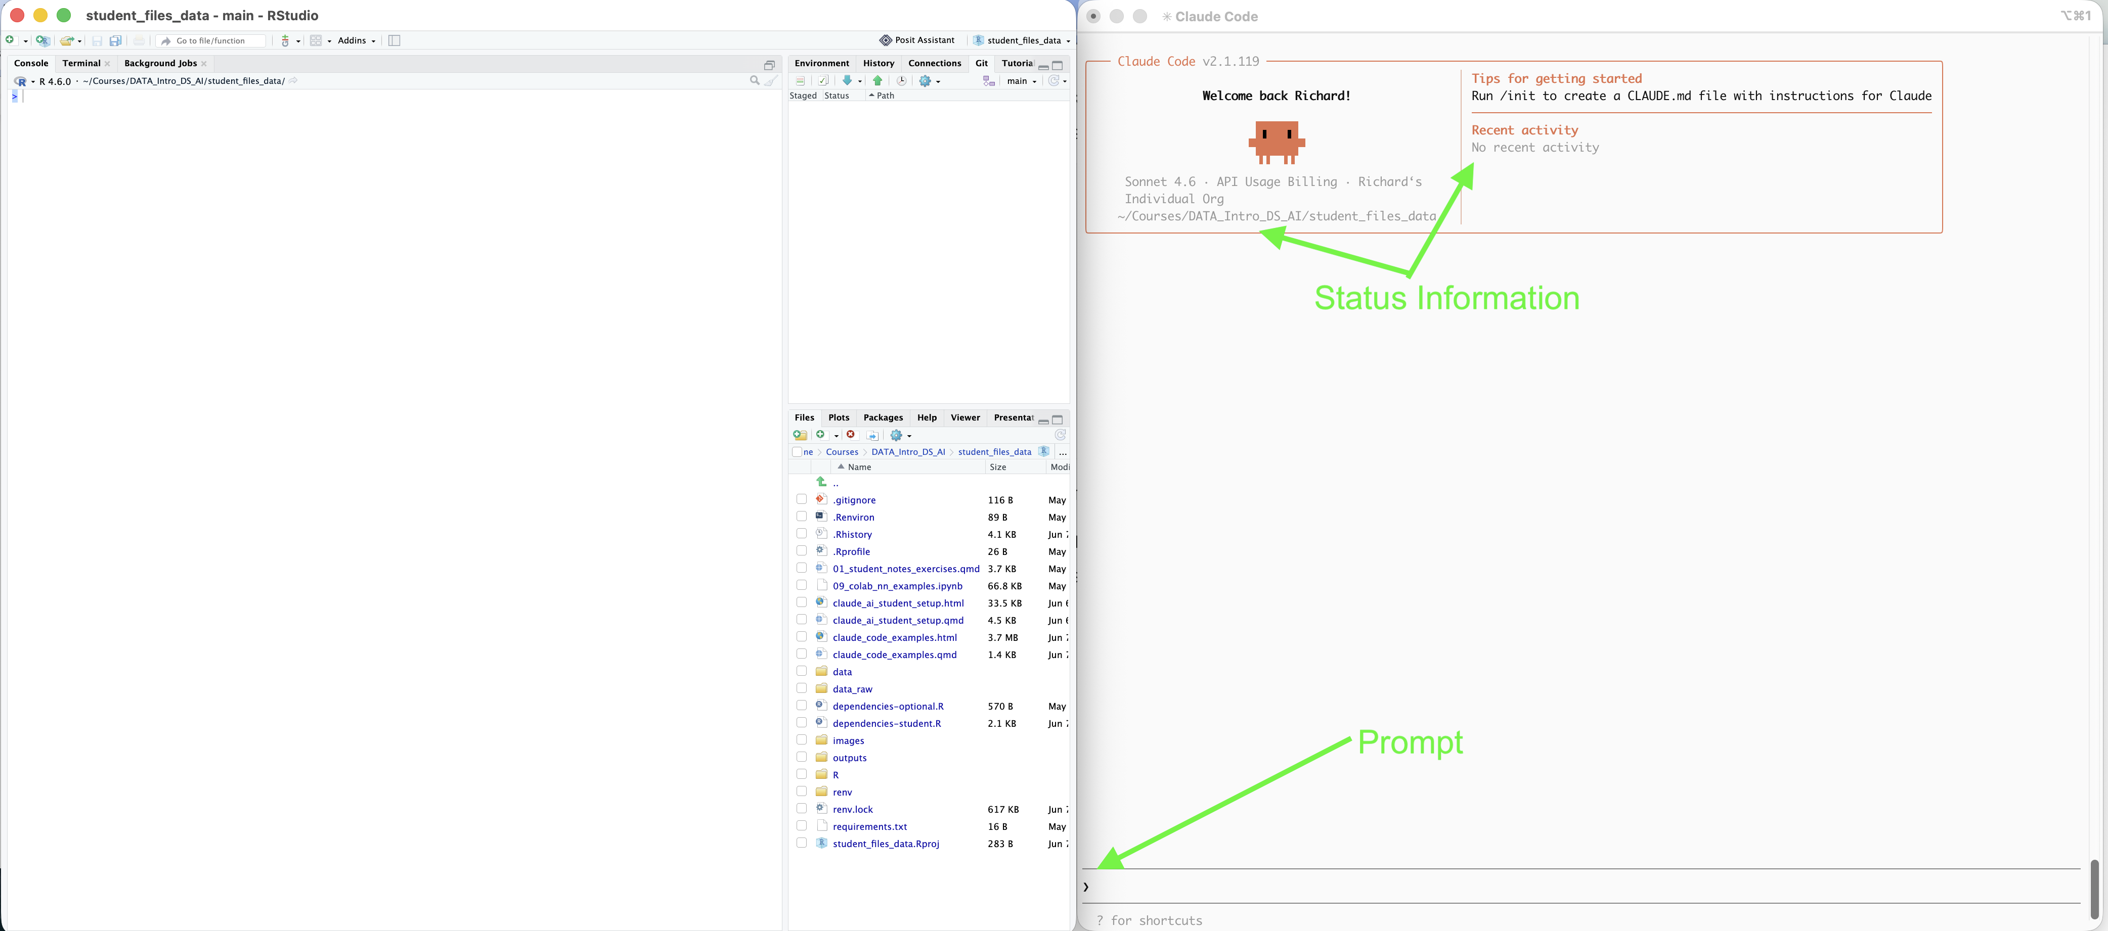
Task: Expand the Open File recent files arrow
Action: (79, 41)
